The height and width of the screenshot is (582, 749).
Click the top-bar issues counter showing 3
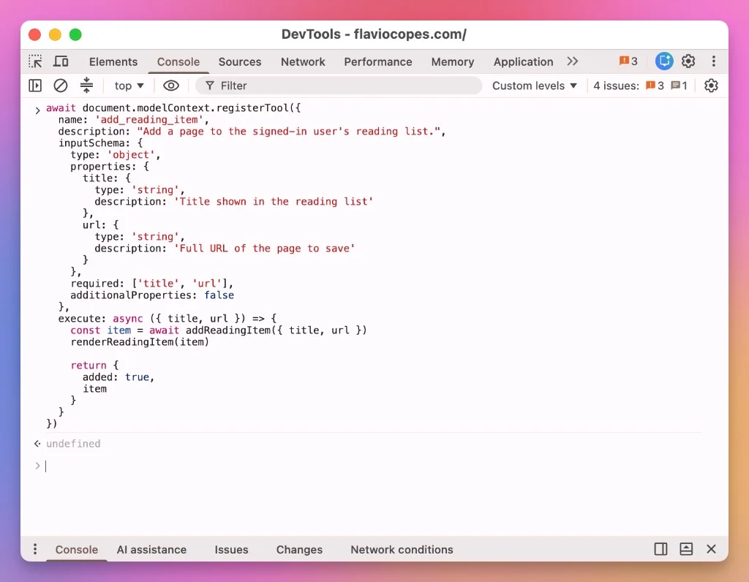[x=628, y=61]
